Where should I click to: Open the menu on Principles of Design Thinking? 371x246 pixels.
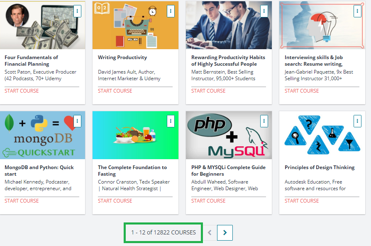pos(357,121)
